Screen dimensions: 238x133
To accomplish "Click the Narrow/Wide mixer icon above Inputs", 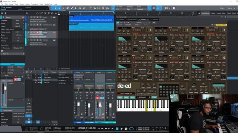I will (29, 103).
